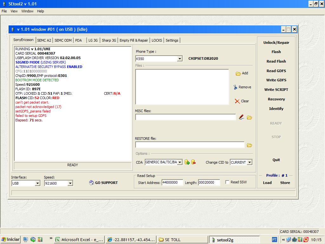Click the phone icon in the SEtool2 title bar

click(x=4, y=4)
